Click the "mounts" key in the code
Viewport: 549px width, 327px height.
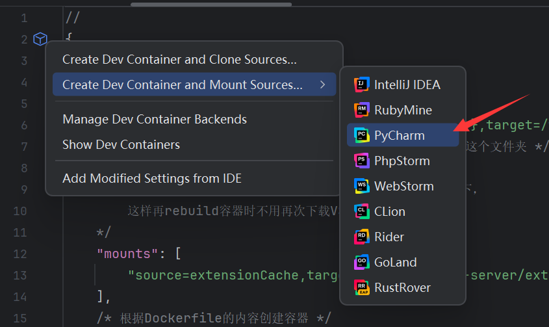[127, 254]
